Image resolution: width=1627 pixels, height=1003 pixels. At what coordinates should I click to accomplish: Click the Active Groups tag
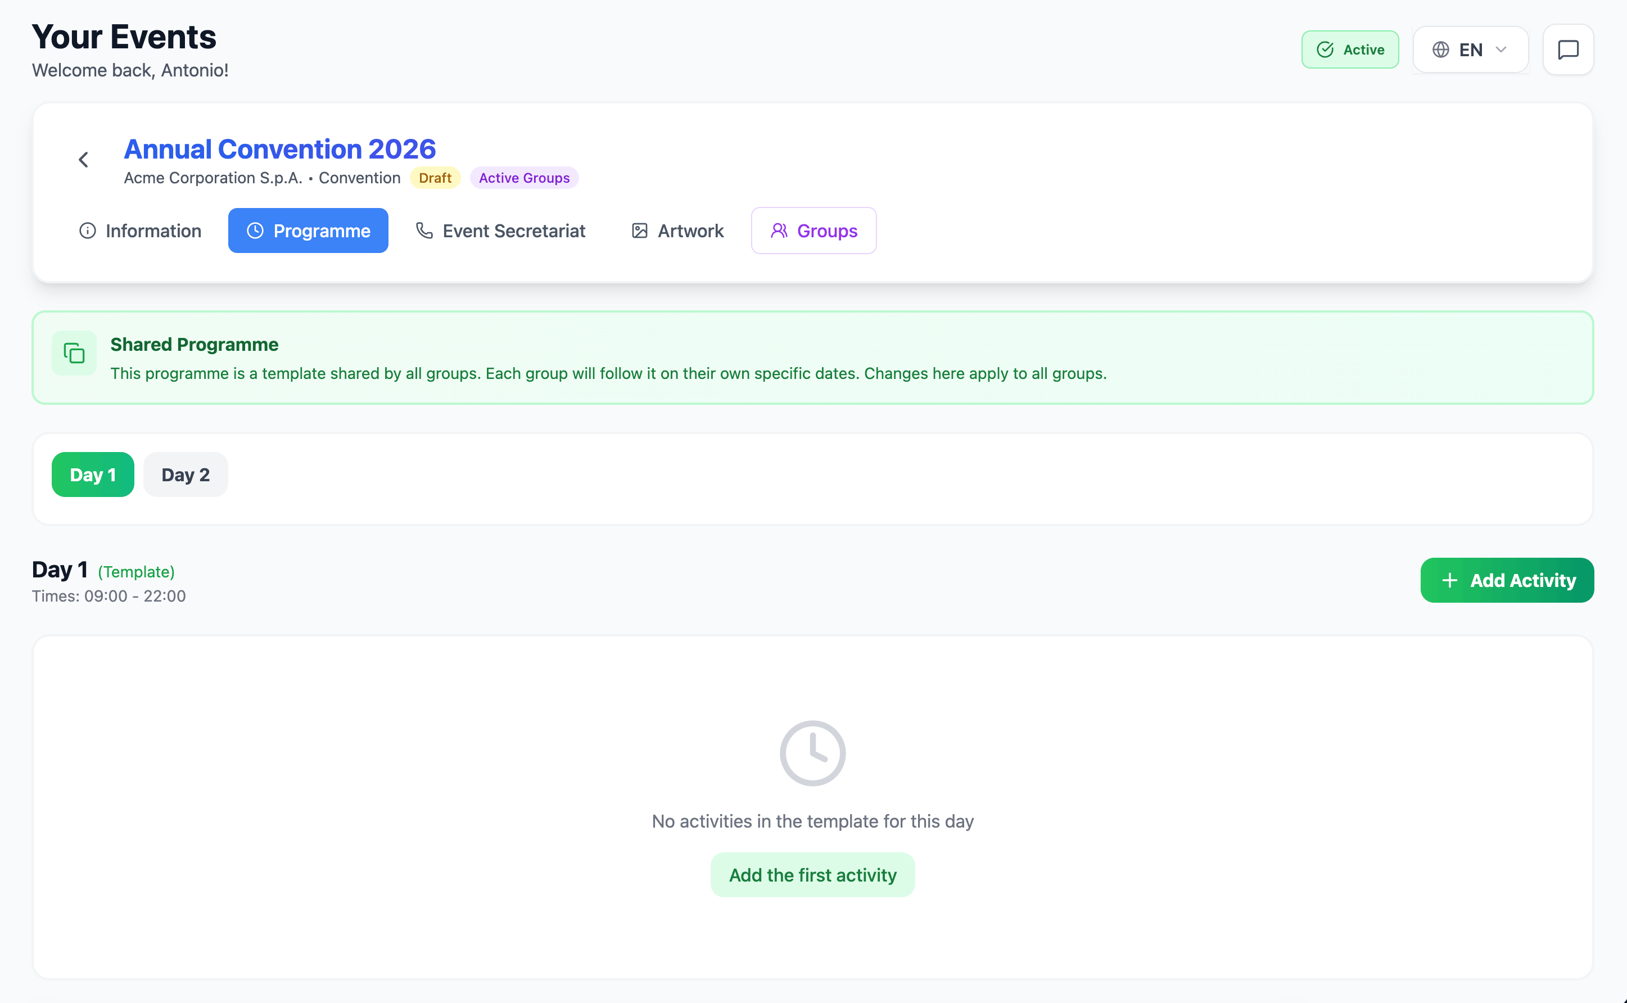(x=524, y=178)
